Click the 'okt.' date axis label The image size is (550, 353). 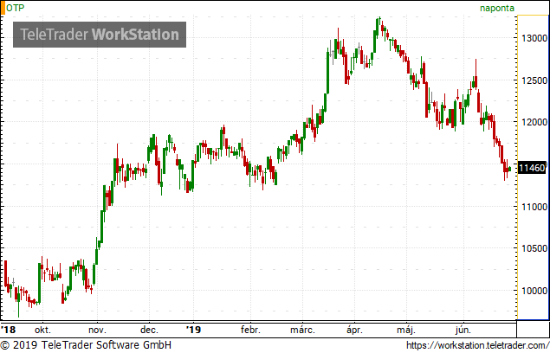point(42,330)
